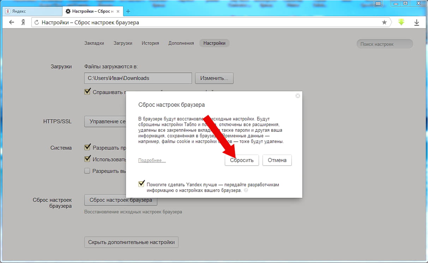
Task: Click the green arrow icon in the toolbar
Action: (x=401, y=22)
